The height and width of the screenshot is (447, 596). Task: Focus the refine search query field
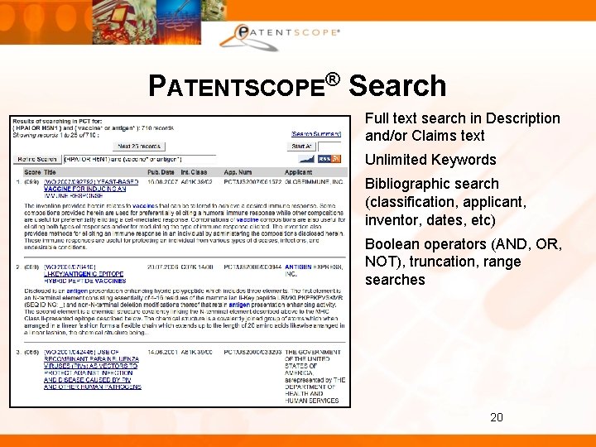[140, 159]
